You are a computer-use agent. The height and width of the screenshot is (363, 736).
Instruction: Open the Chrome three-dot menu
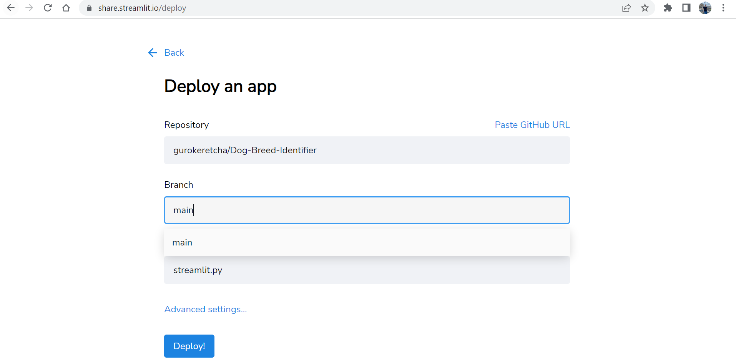(723, 8)
